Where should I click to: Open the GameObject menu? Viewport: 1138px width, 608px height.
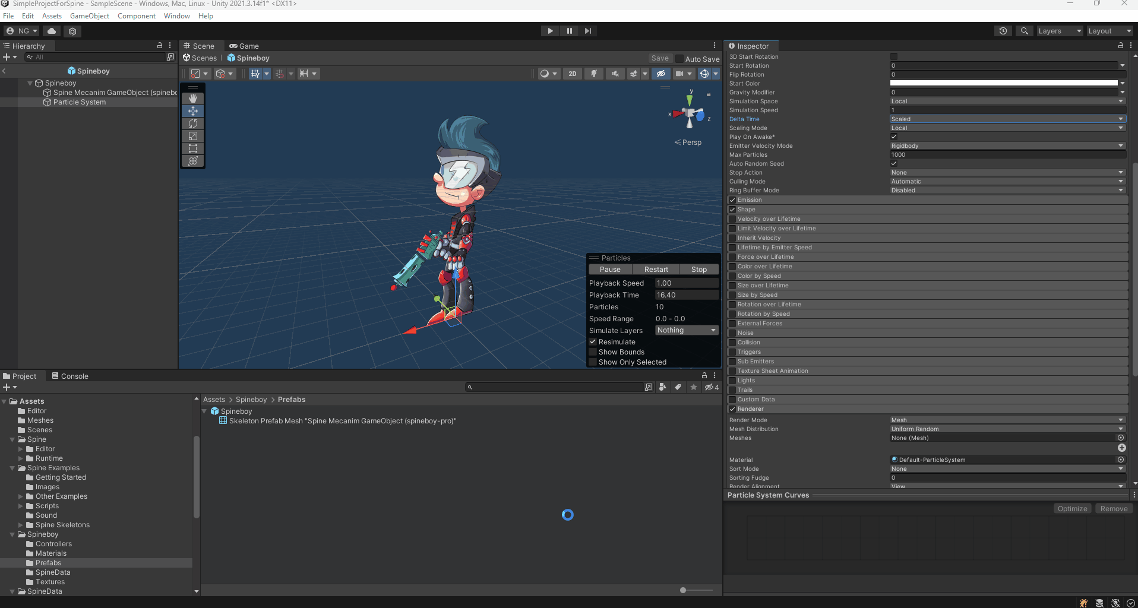[90, 16]
